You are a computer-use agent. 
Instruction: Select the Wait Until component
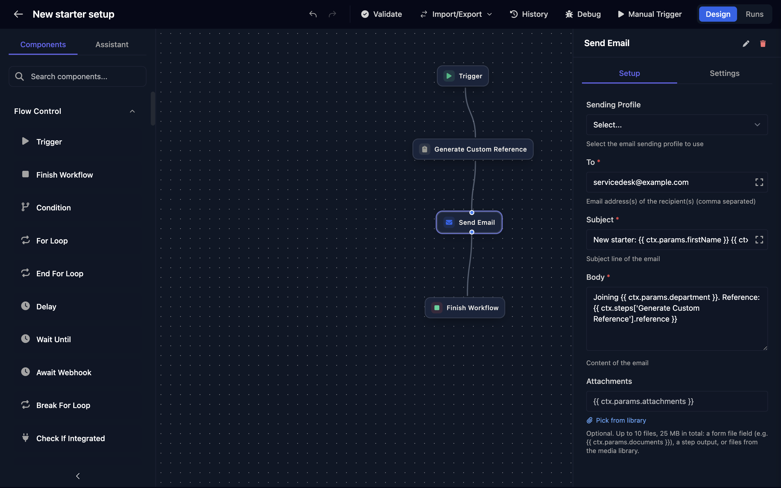tap(78, 339)
